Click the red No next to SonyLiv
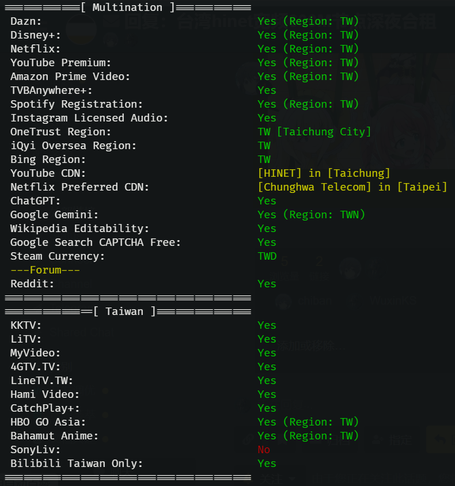 pos(264,450)
